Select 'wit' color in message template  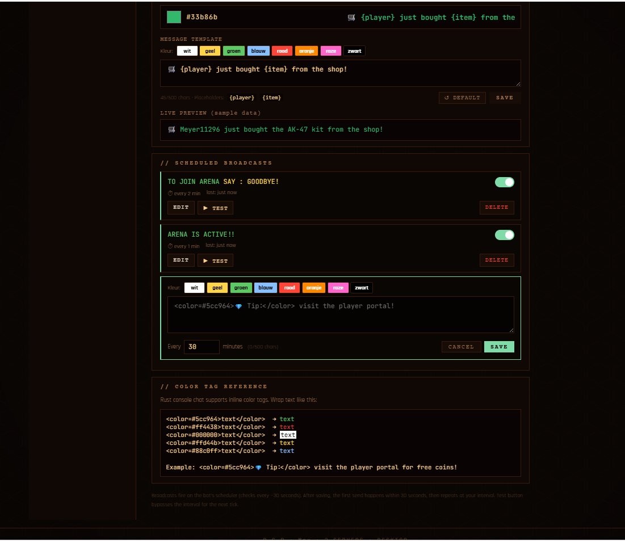tap(187, 51)
